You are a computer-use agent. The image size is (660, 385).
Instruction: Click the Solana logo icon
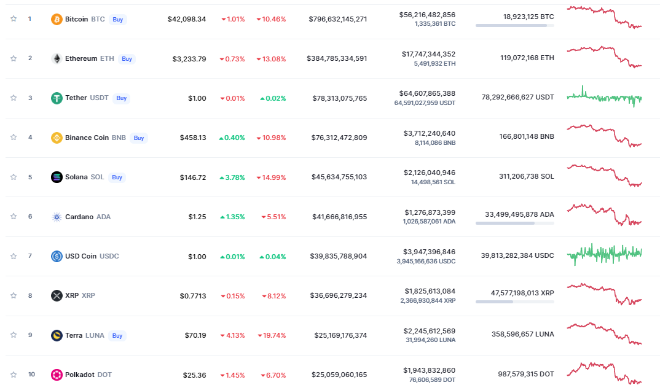point(57,177)
